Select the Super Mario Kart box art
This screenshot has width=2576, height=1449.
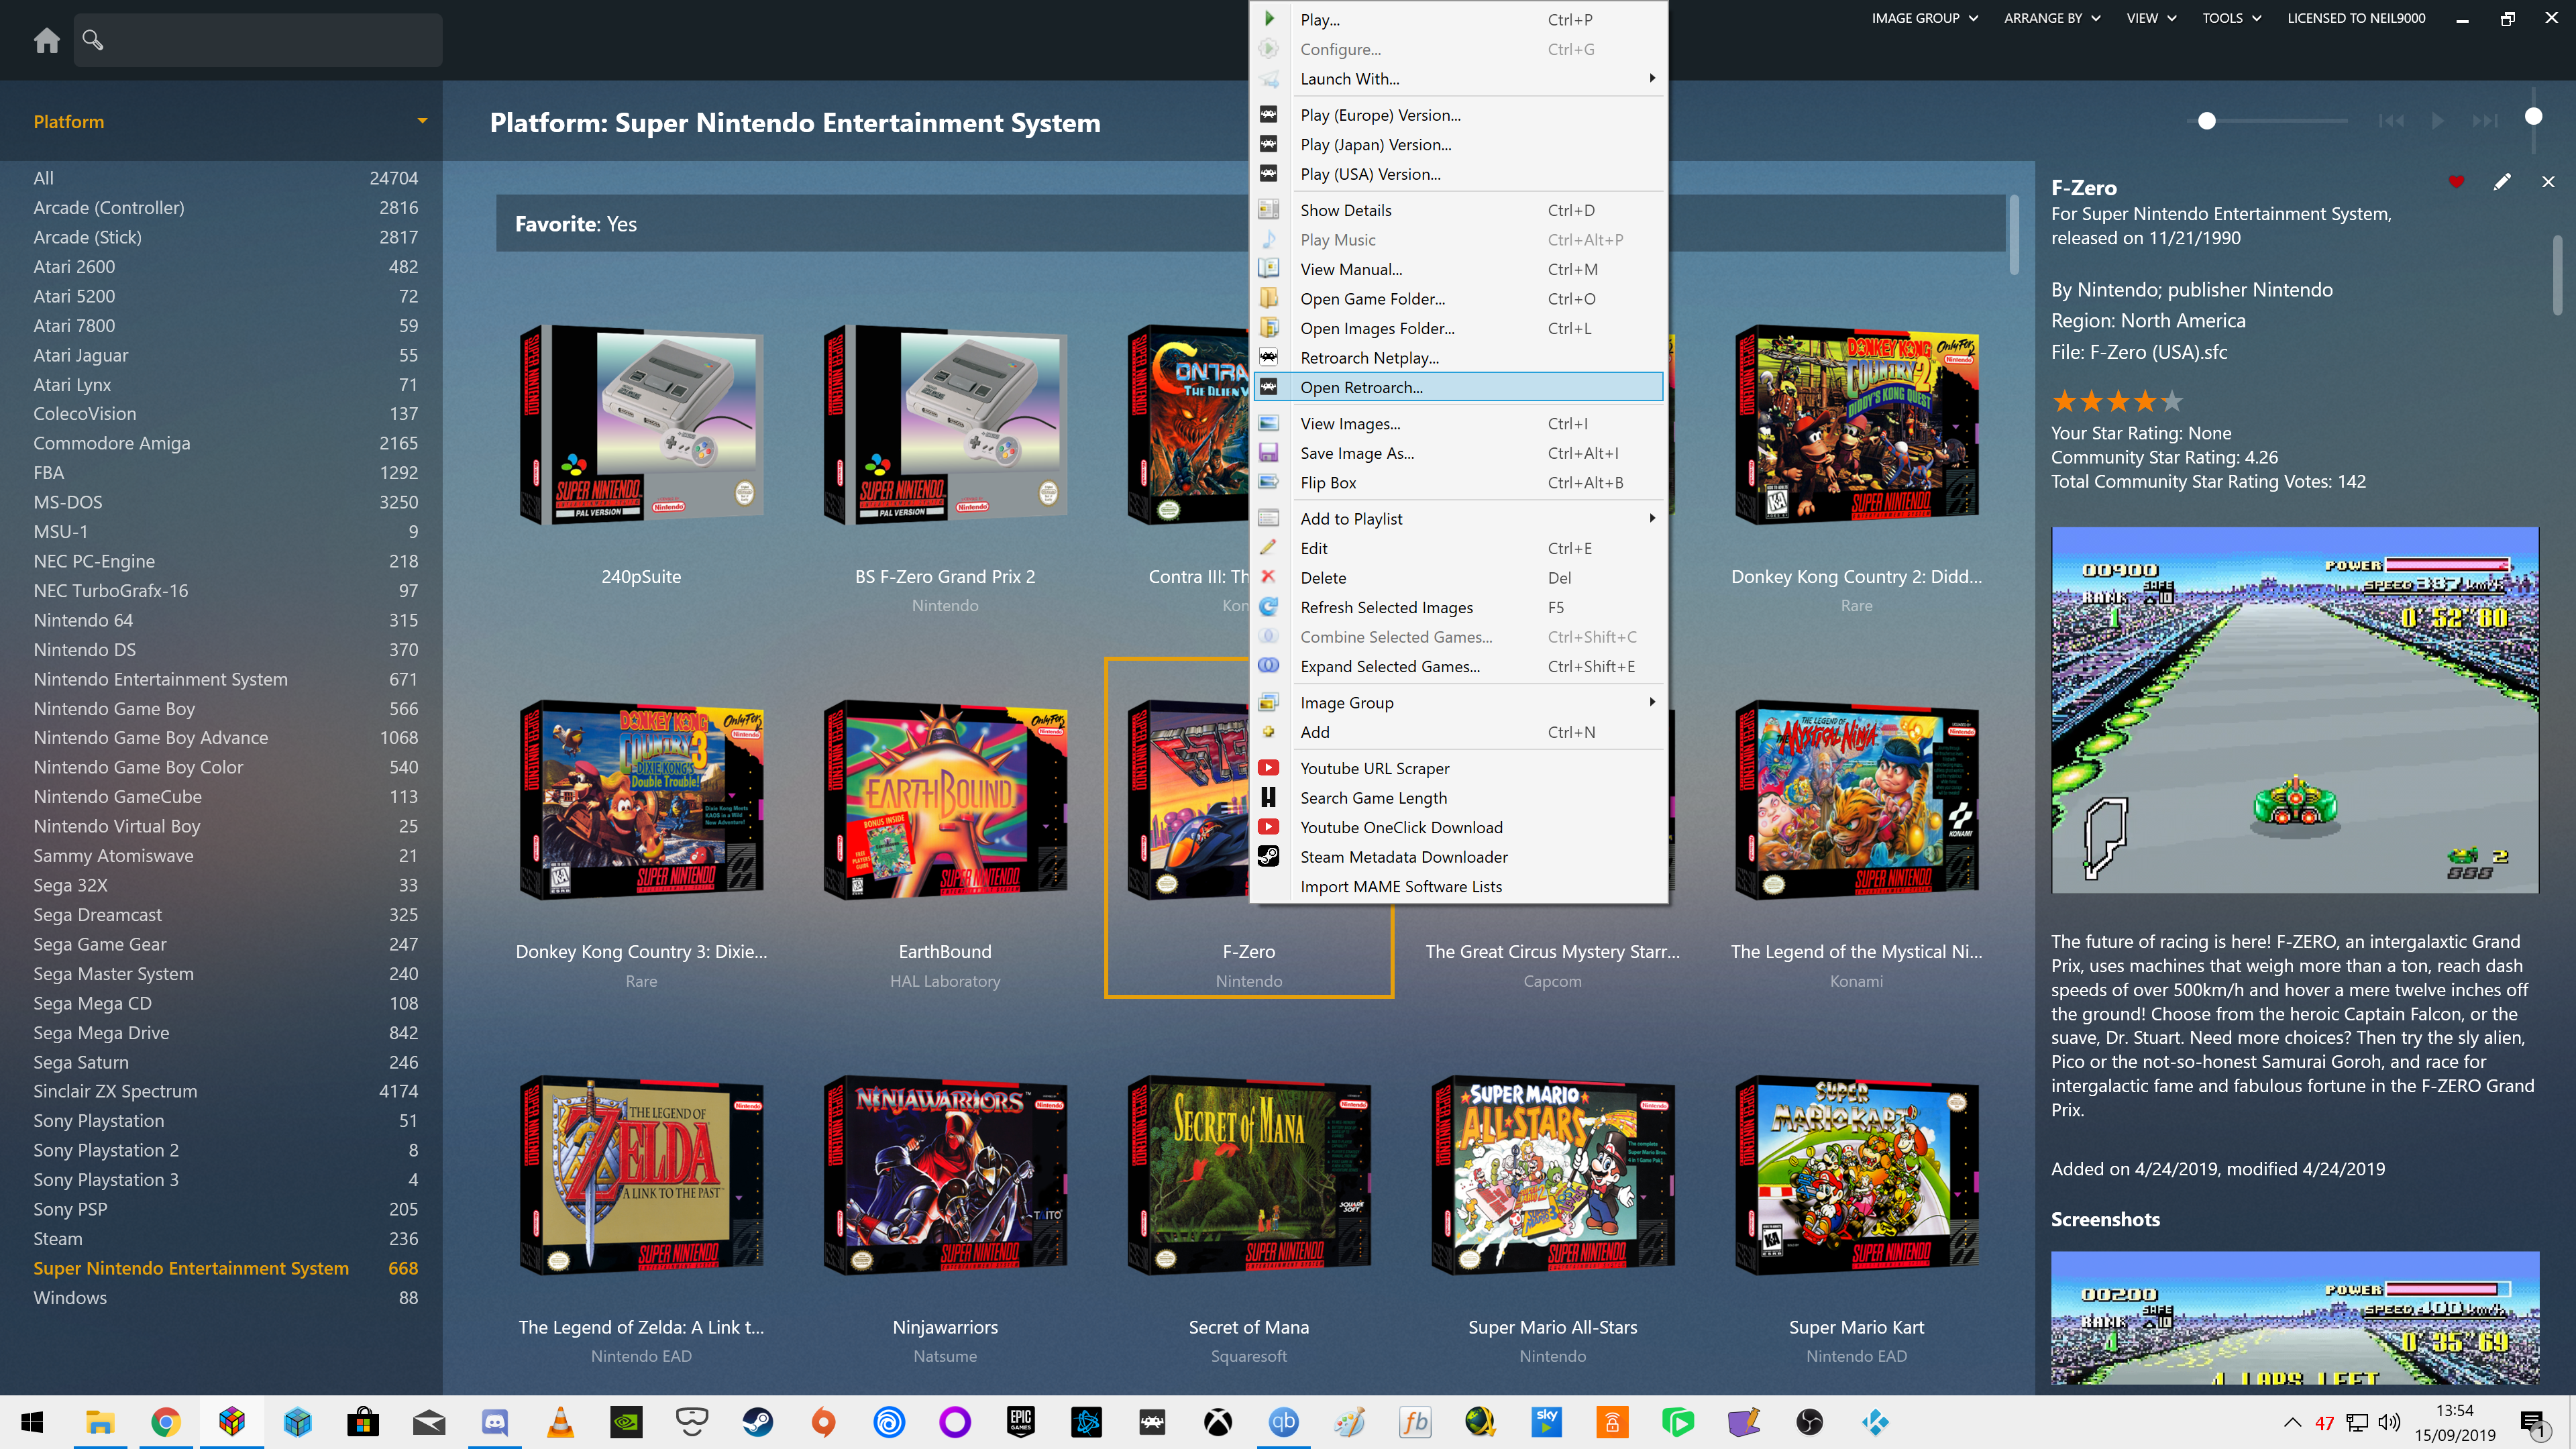click(1856, 1175)
